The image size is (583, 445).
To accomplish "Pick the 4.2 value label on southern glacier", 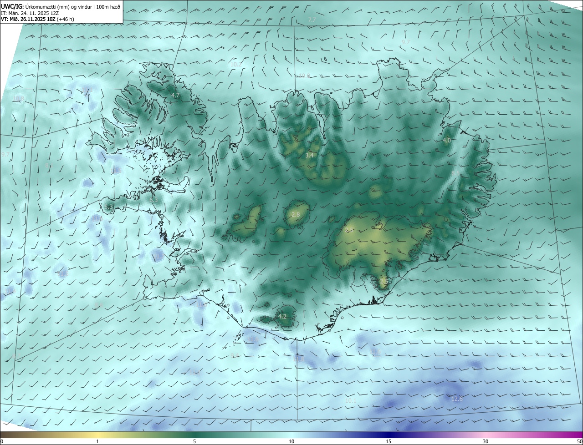I will (282, 316).
